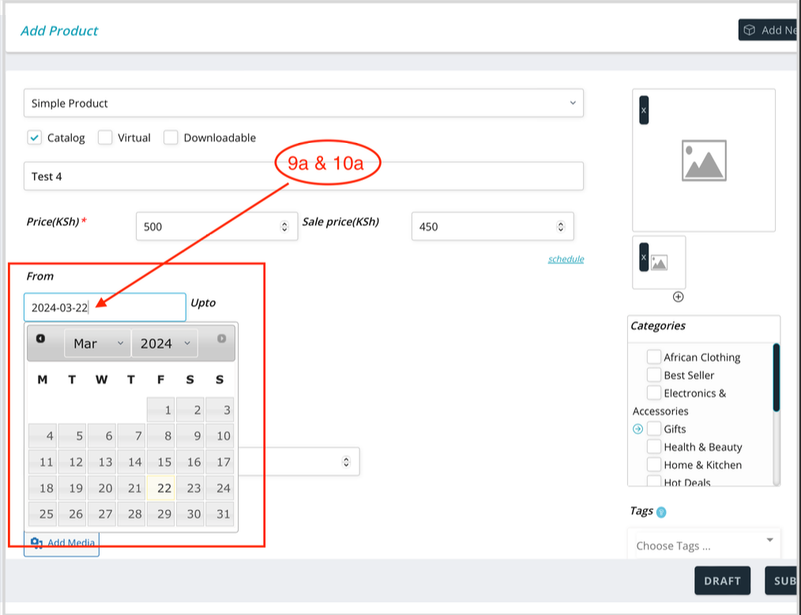Remove the small gallery thumbnail image

click(644, 257)
